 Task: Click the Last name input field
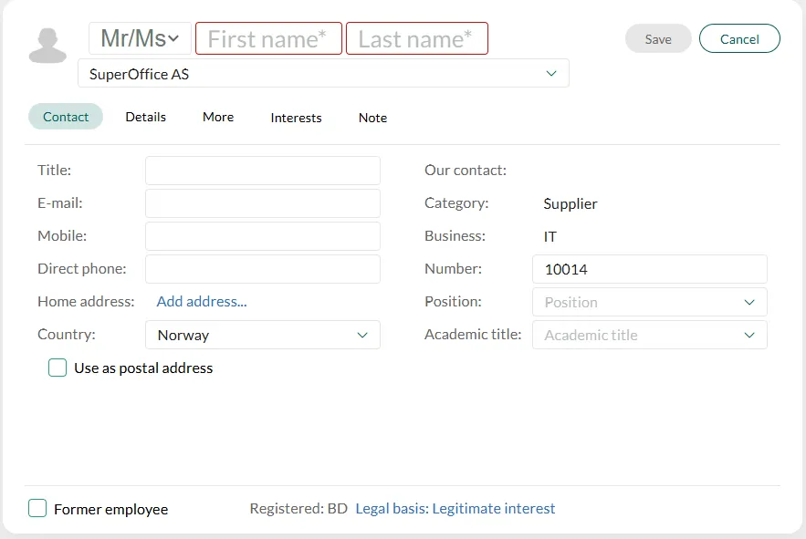(417, 39)
